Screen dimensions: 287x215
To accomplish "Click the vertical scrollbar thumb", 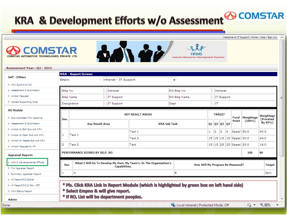I will tap(282, 98).
